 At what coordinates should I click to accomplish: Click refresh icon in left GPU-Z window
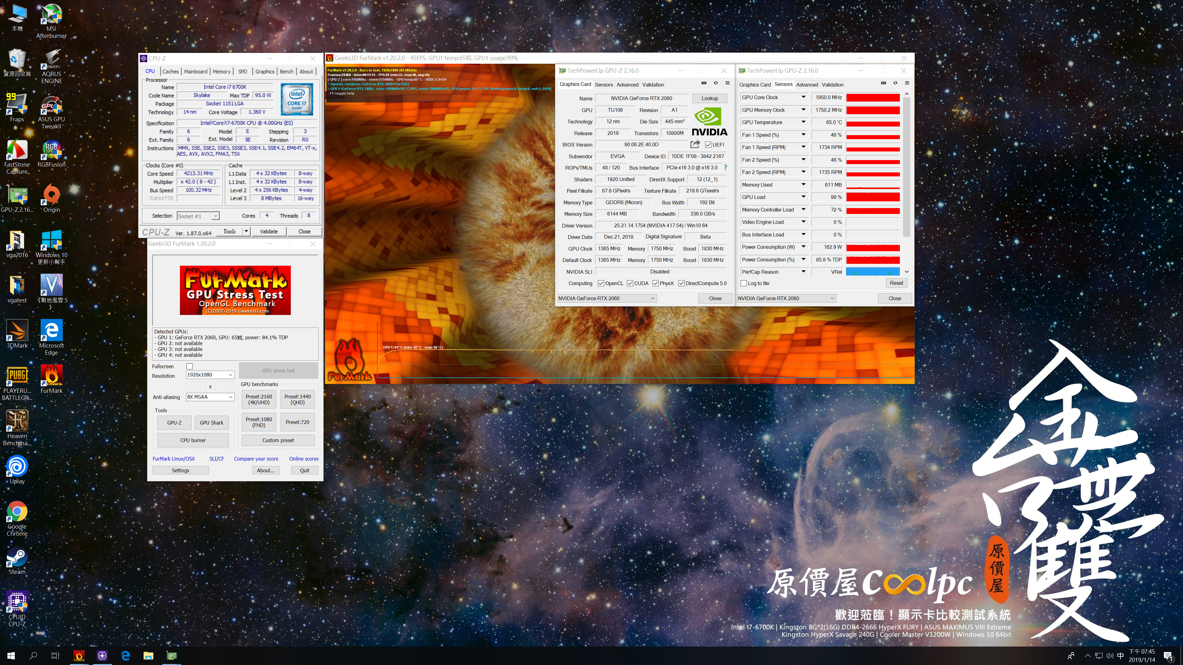715,83
